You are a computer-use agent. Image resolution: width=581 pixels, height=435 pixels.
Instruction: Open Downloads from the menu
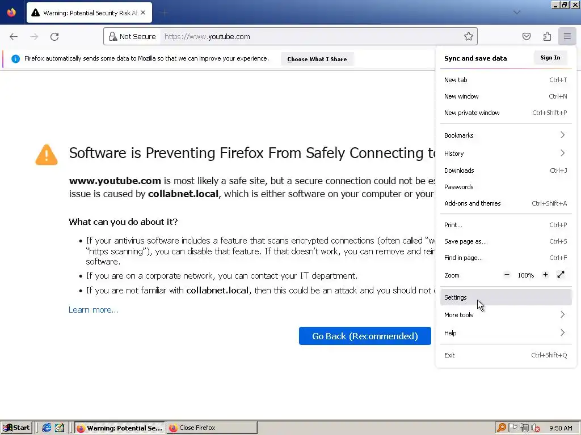click(506, 170)
